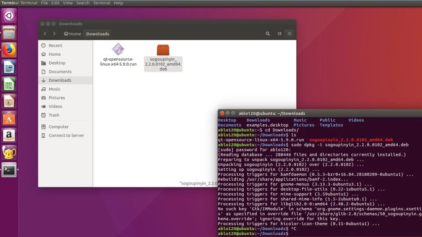This screenshot has width=422, height=237.
Task: Open the Search menu
Action: coord(83,3)
